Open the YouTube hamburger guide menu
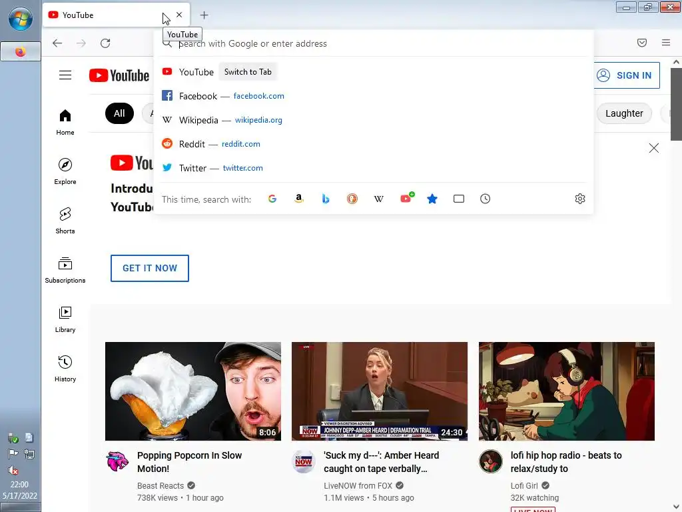Screen dimensions: 682x512 click(x=65, y=75)
